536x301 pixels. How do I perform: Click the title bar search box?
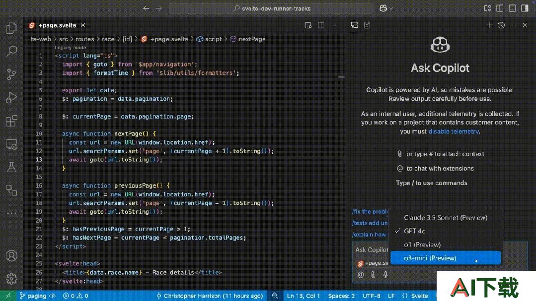(271, 8)
